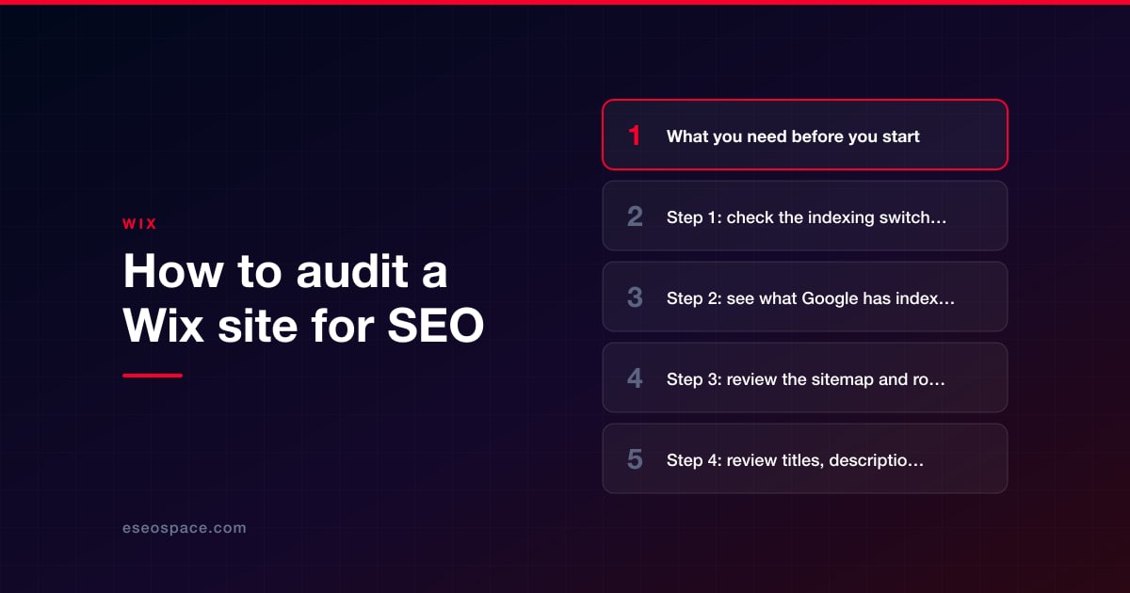
Task: Click the eseospace.com site text
Action: click(x=185, y=528)
